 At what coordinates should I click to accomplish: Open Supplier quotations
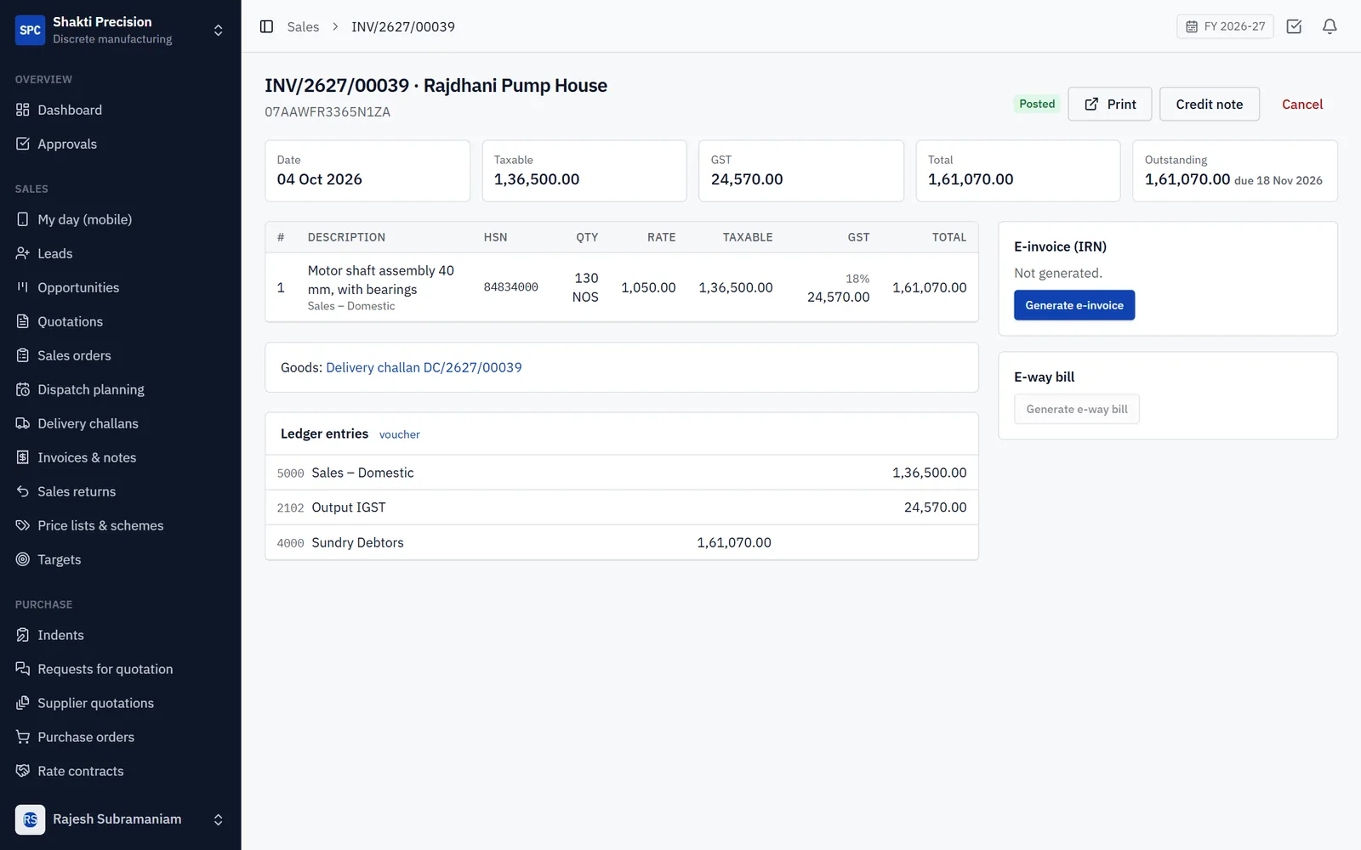(x=120, y=703)
